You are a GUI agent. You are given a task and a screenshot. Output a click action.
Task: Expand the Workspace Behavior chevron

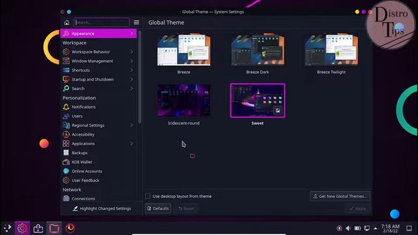[x=132, y=52]
